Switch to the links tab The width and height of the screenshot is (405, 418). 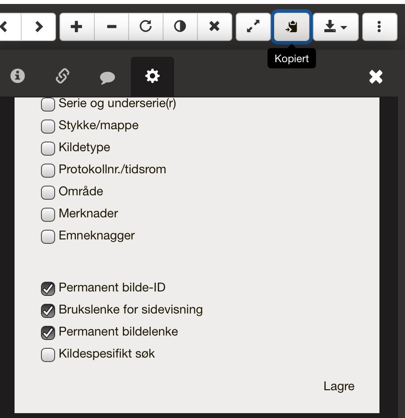pyautogui.click(x=62, y=77)
